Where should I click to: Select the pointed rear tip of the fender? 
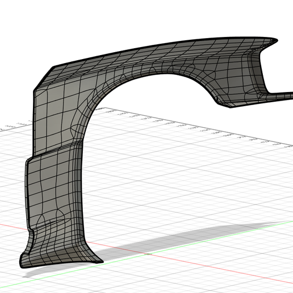coord(273,40)
